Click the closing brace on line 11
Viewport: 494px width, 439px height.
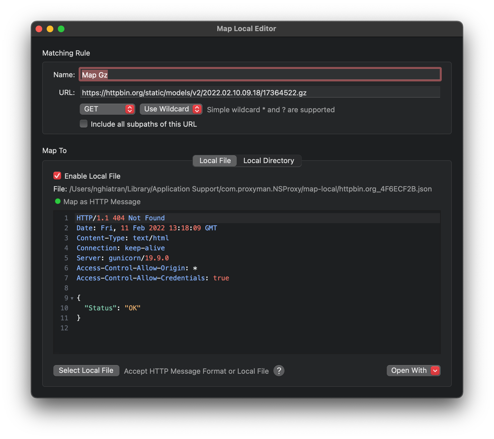(79, 318)
